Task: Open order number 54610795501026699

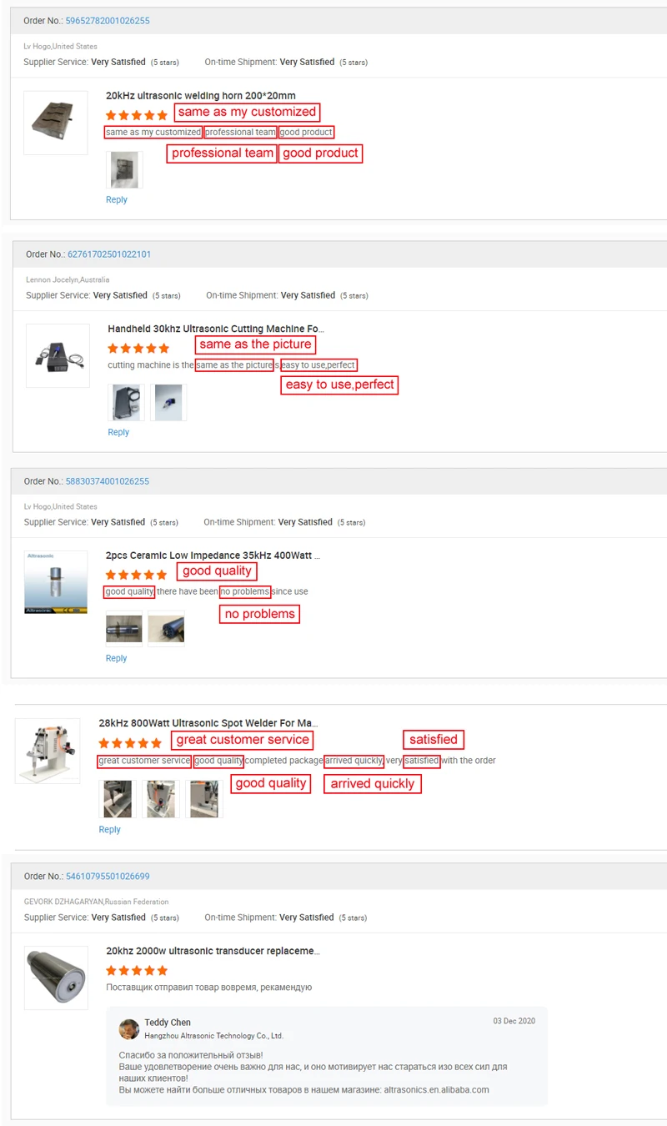Action: tap(108, 877)
